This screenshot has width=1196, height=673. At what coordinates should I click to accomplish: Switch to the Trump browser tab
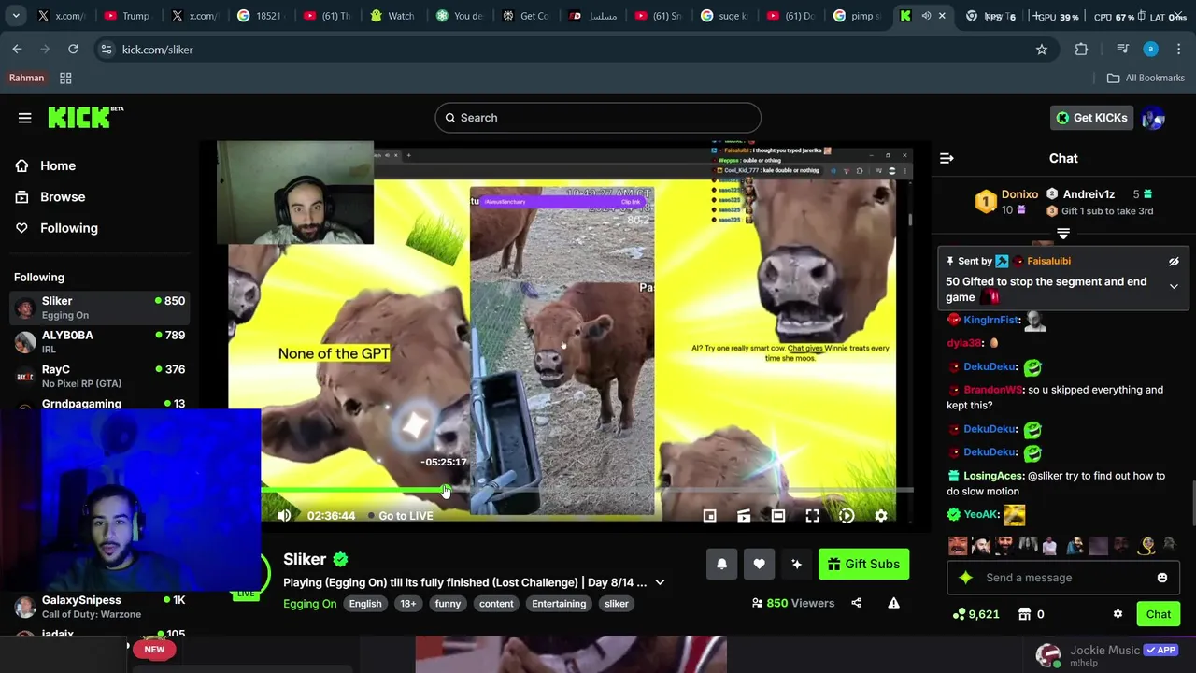(127, 16)
